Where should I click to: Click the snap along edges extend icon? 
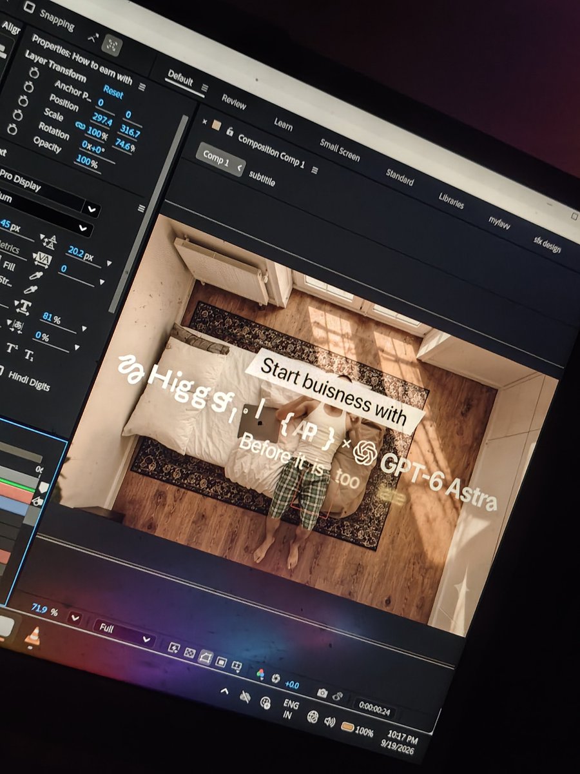(x=92, y=39)
